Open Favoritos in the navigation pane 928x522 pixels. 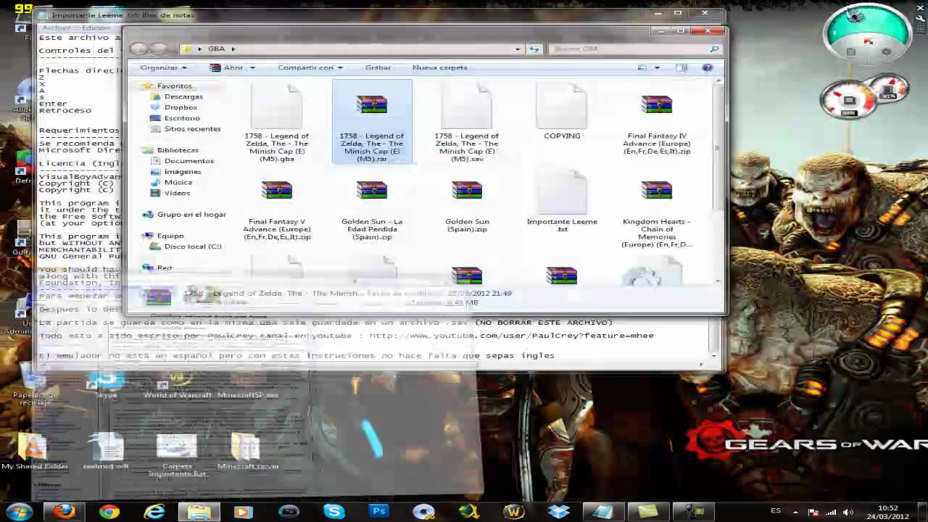(x=174, y=86)
